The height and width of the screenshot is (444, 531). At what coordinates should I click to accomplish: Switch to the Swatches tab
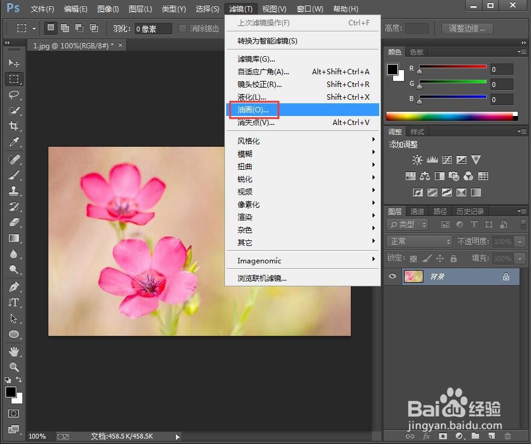click(417, 52)
